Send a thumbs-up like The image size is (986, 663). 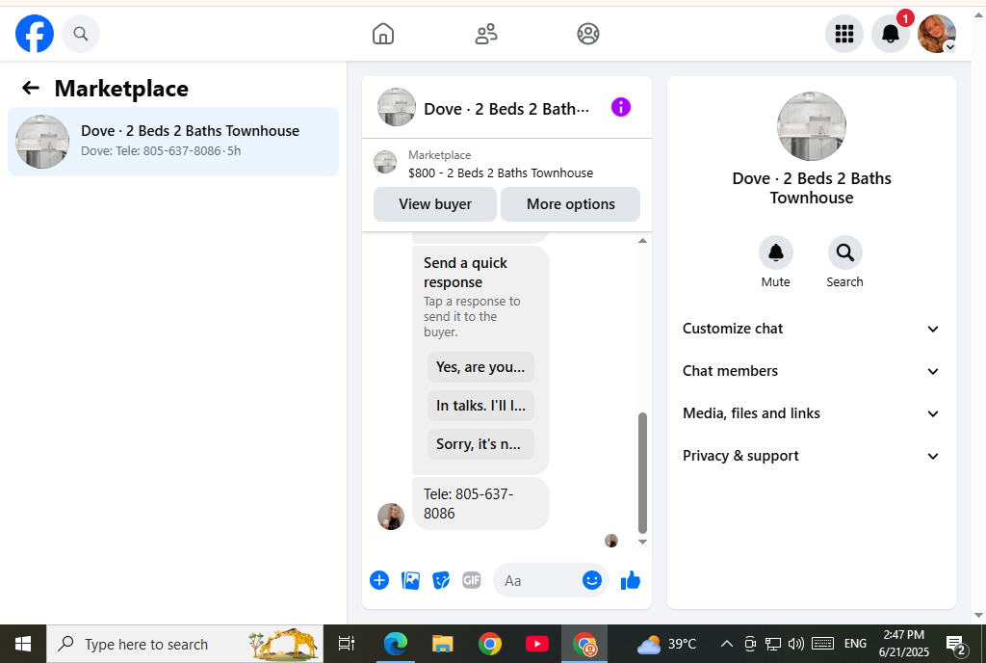(630, 580)
